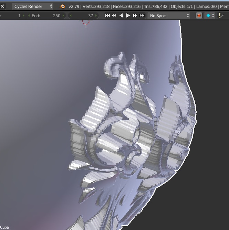Click the v2.79 version text

click(74, 7)
